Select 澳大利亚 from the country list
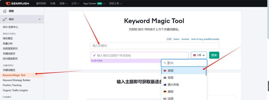This screenshot has height=100, width=269. 184,85
